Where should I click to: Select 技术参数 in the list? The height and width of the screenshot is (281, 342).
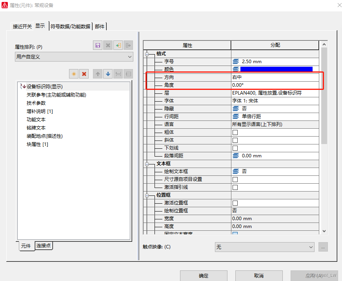coord(36,103)
